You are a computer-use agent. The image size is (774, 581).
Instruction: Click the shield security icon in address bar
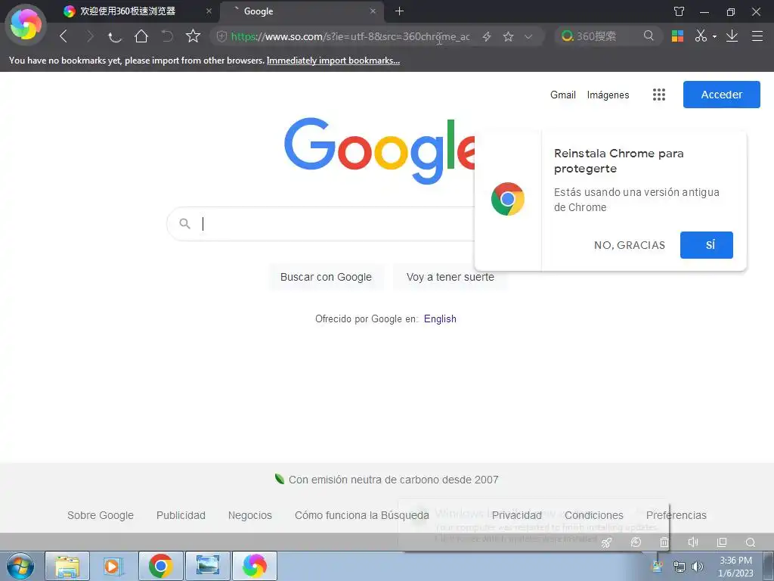[221, 36]
